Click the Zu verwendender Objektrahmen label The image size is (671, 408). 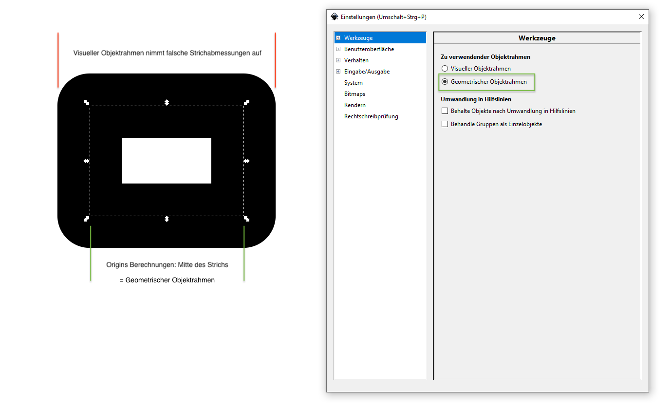pyautogui.click(x=485, y=57)
